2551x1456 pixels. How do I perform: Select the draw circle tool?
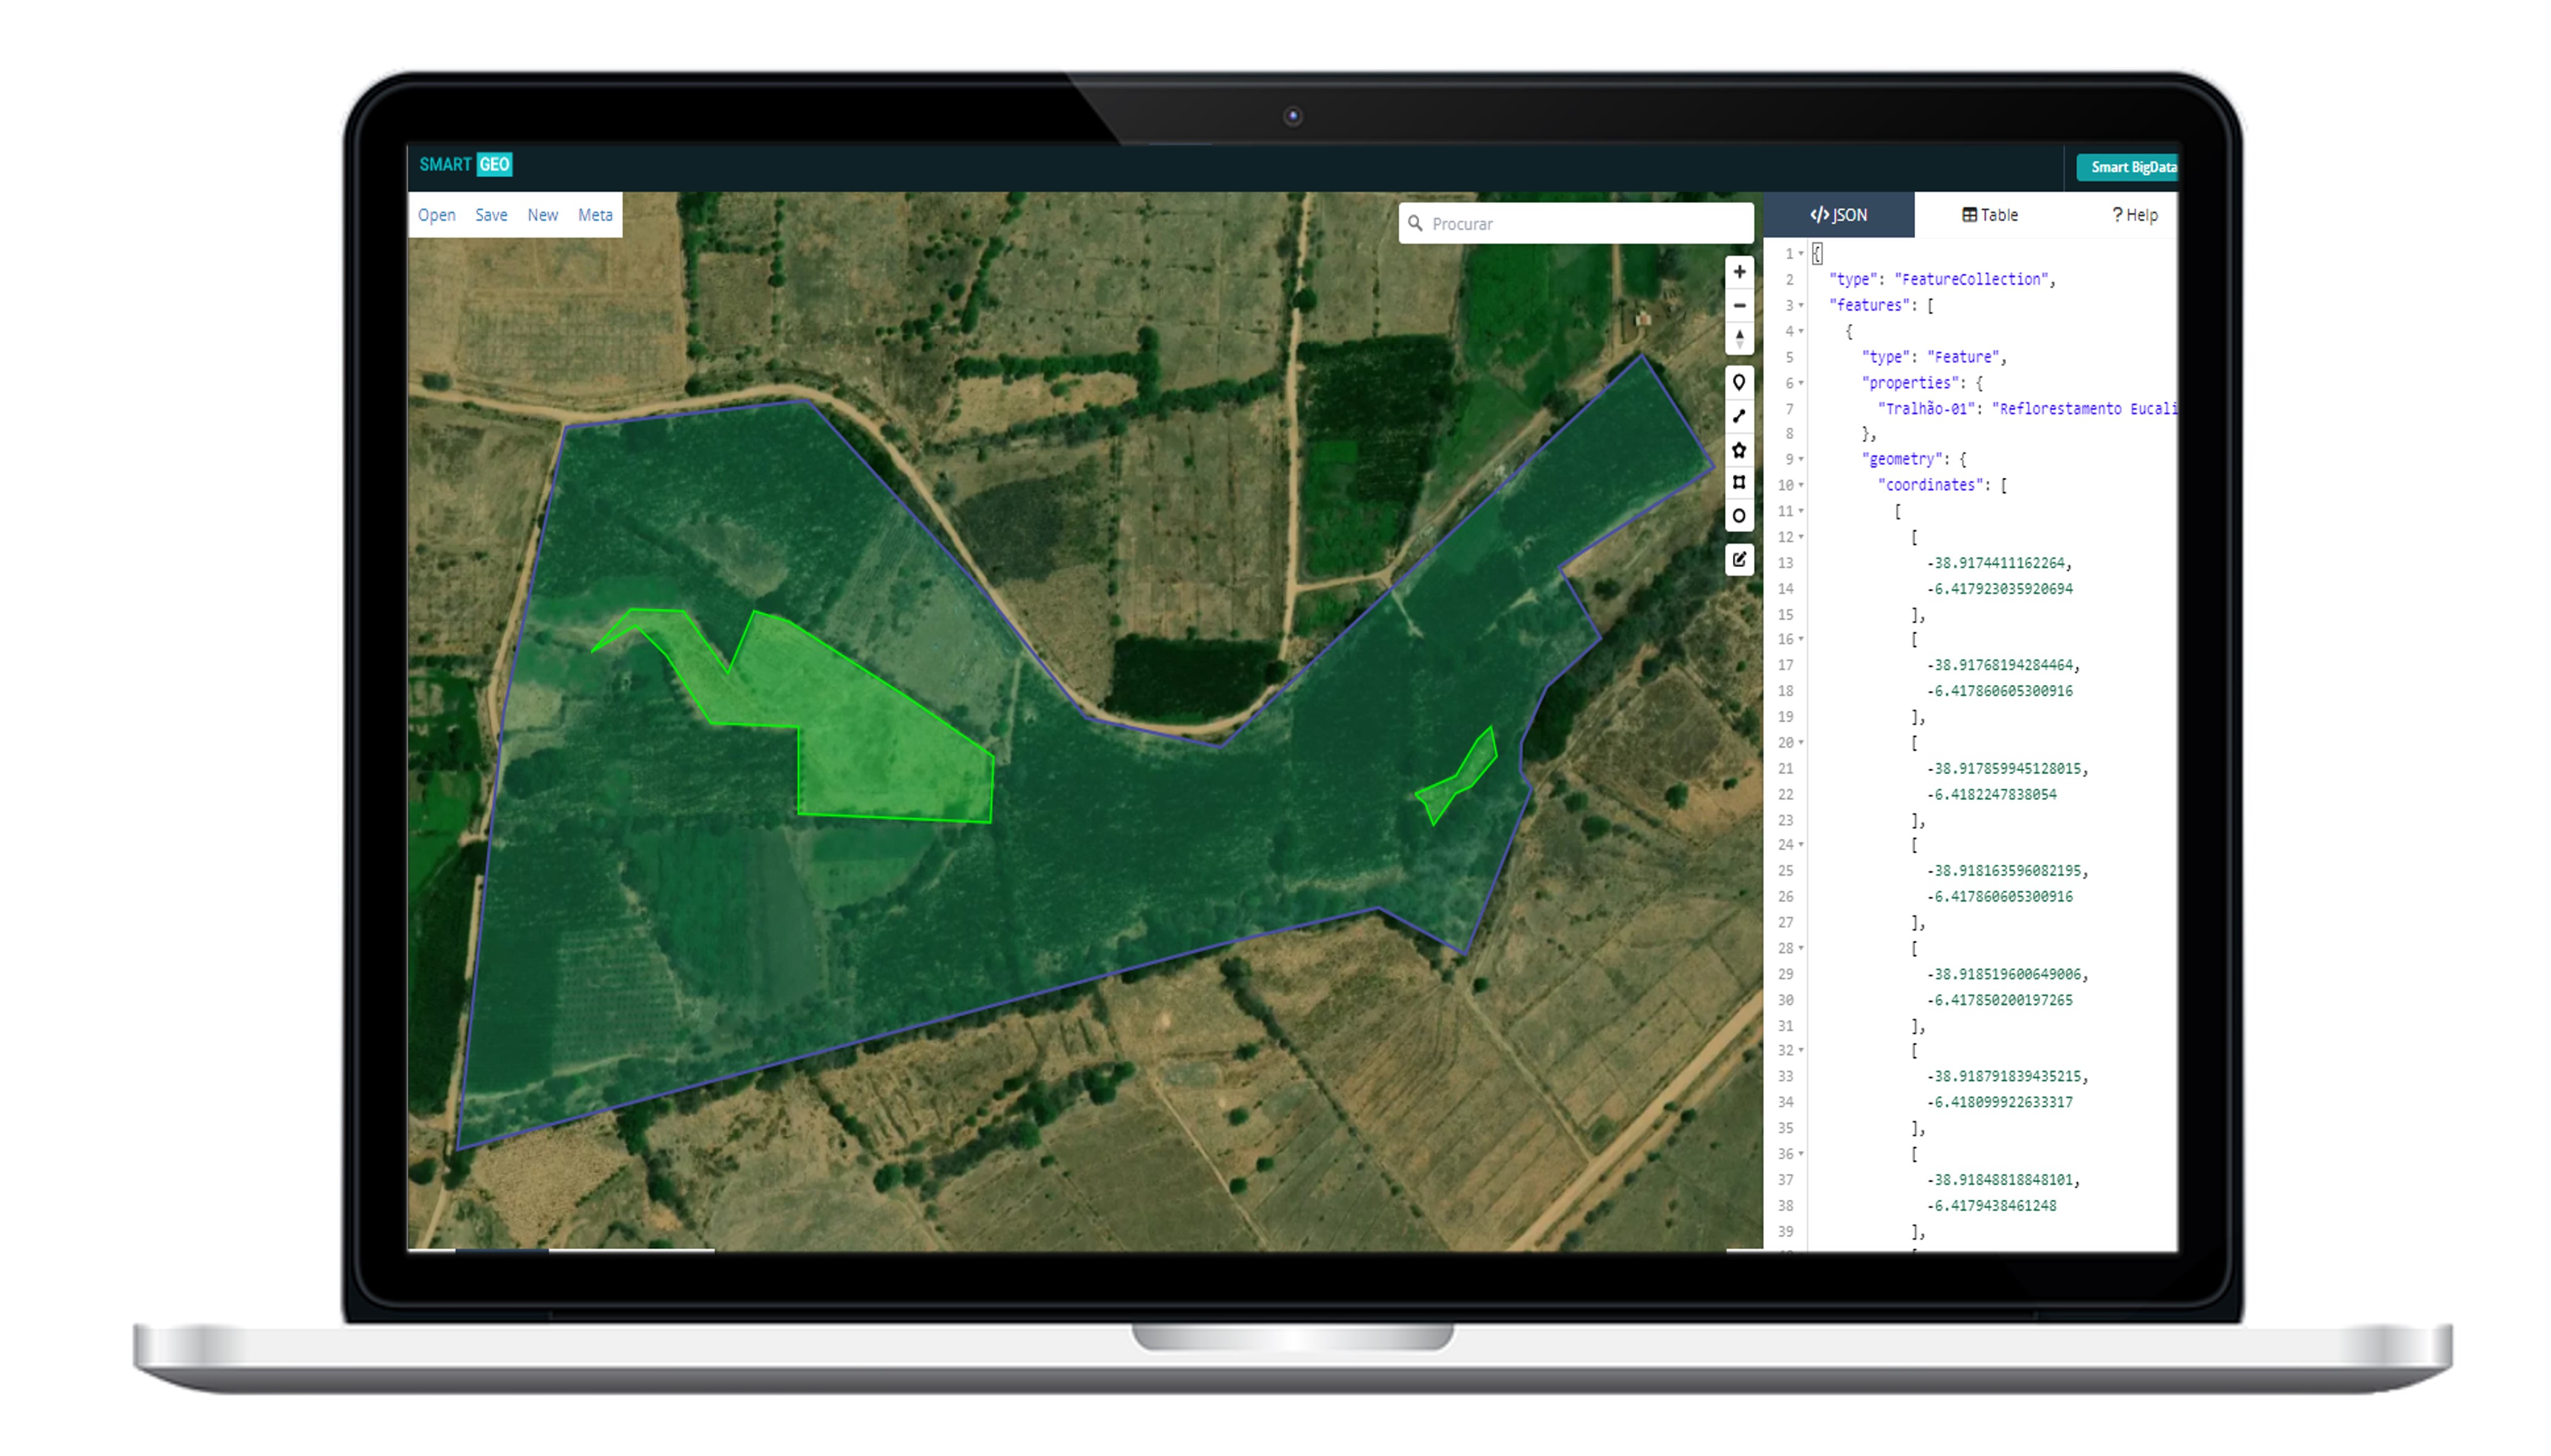tap(1739, 516)
